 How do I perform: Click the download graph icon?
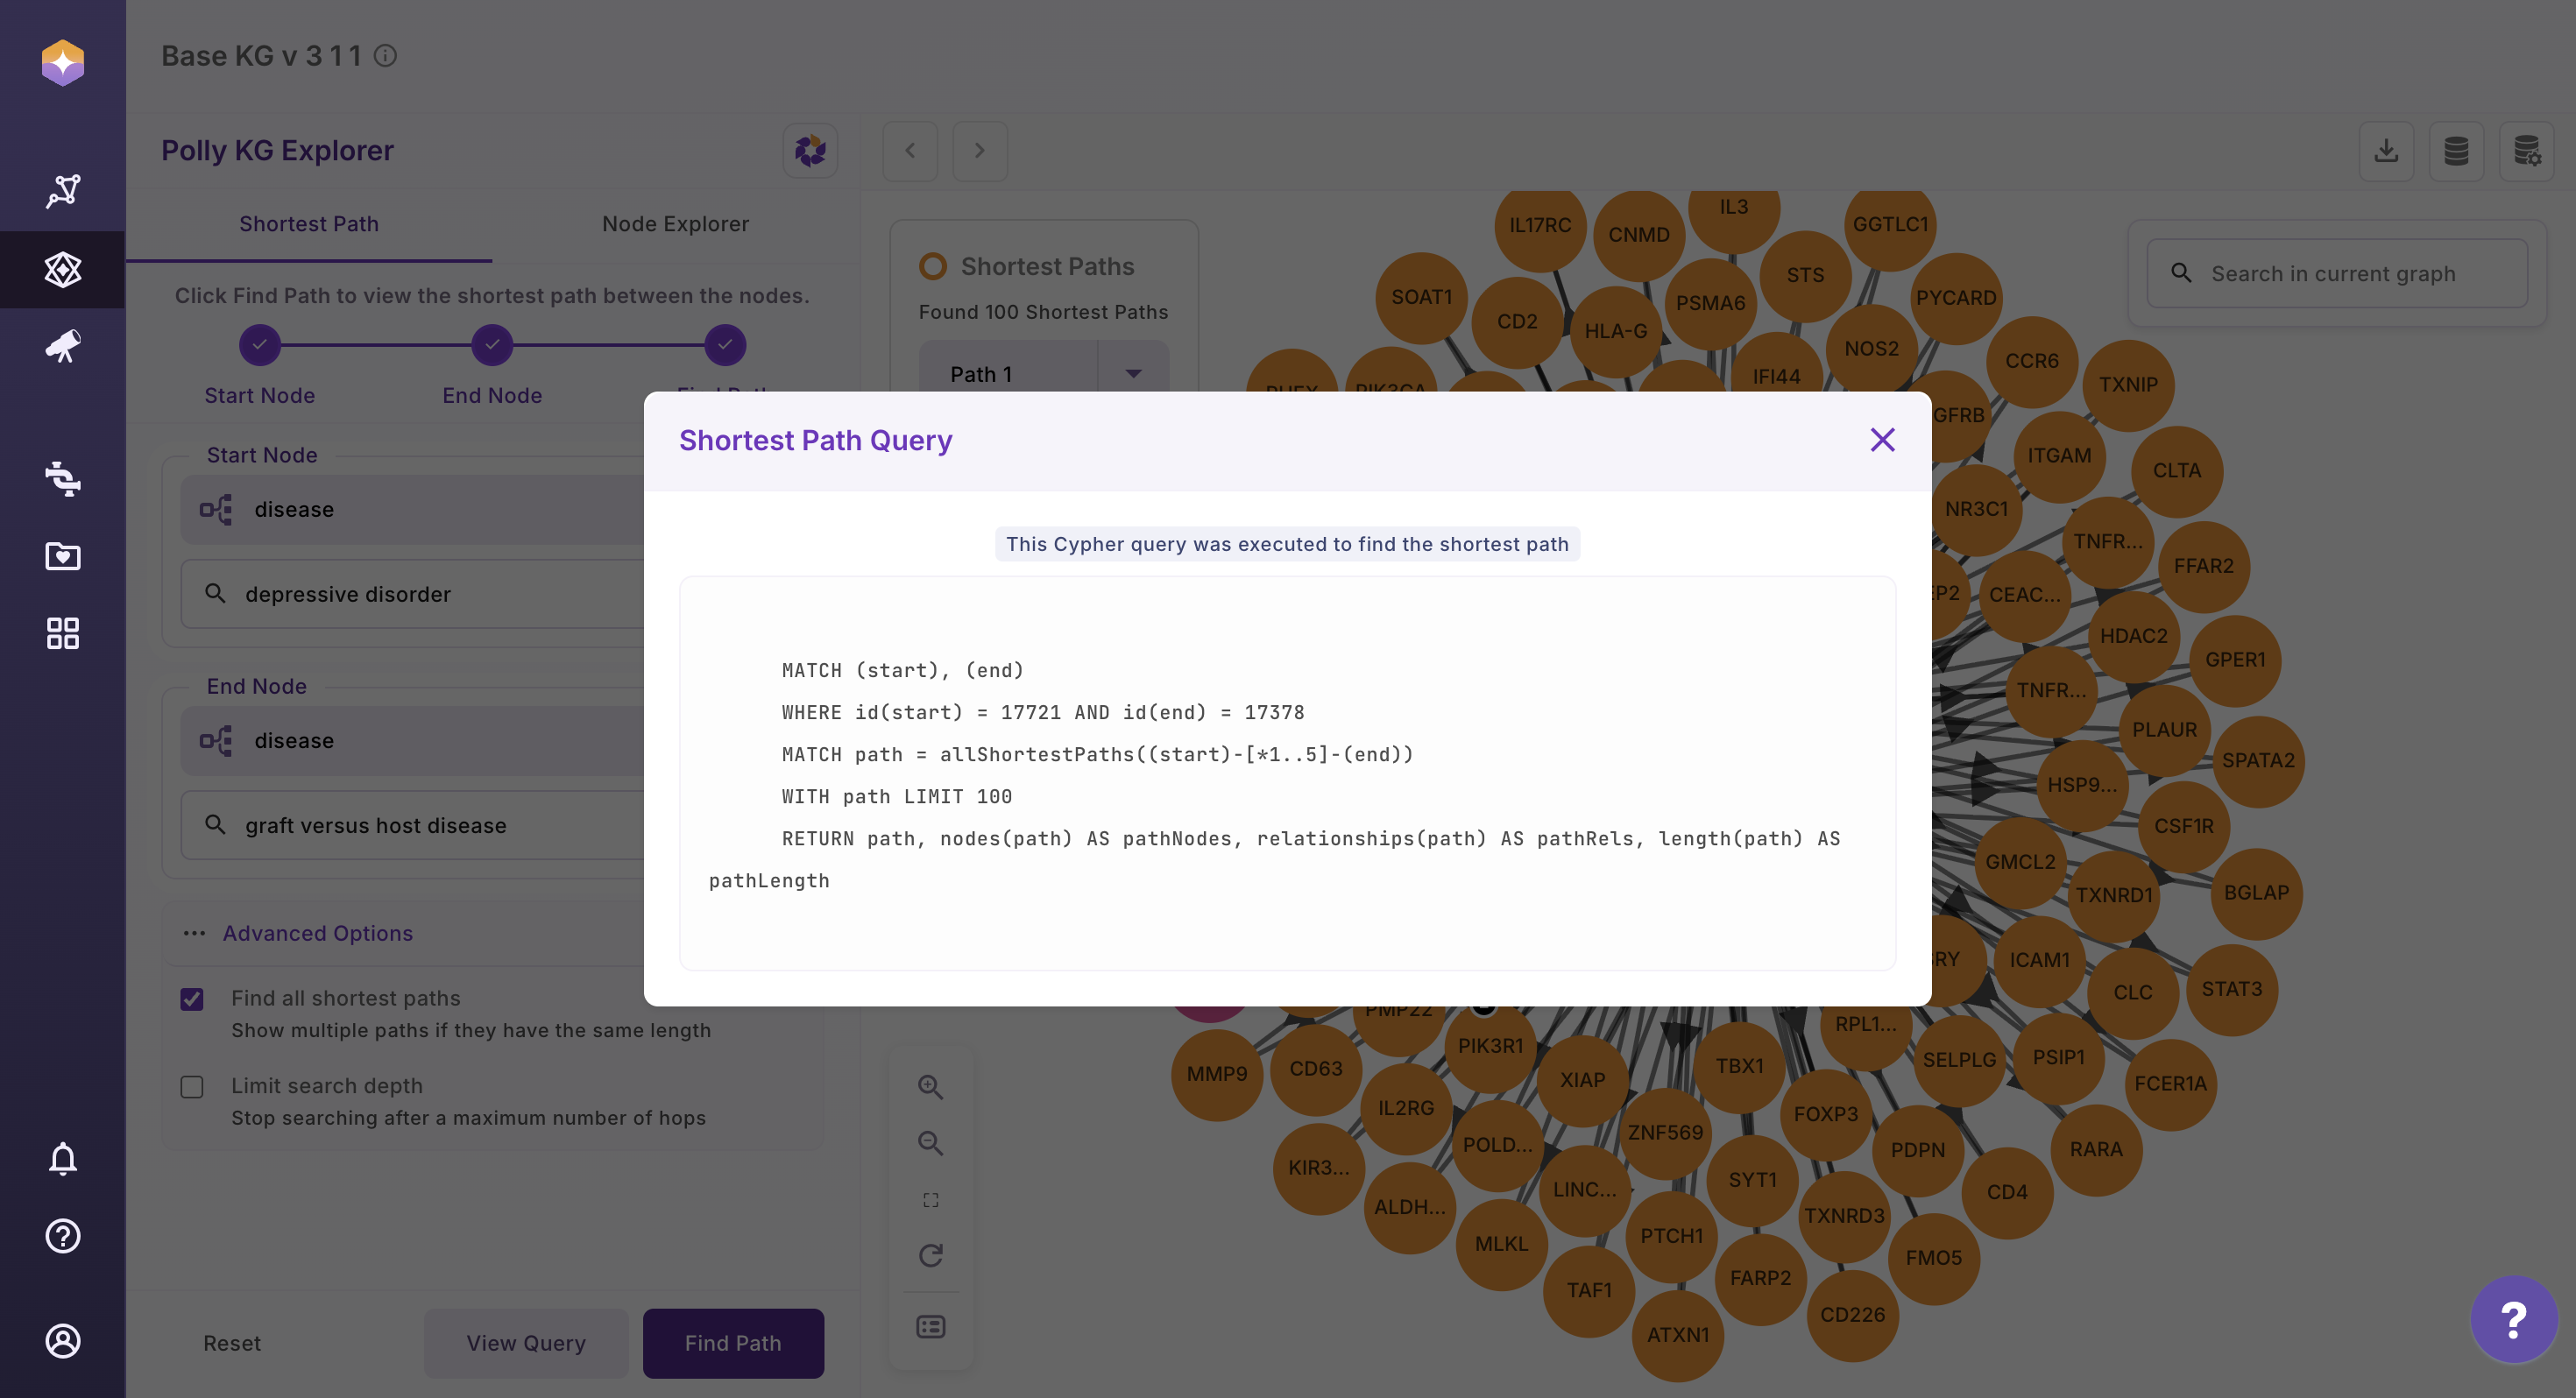click(x=2386, y=151)
